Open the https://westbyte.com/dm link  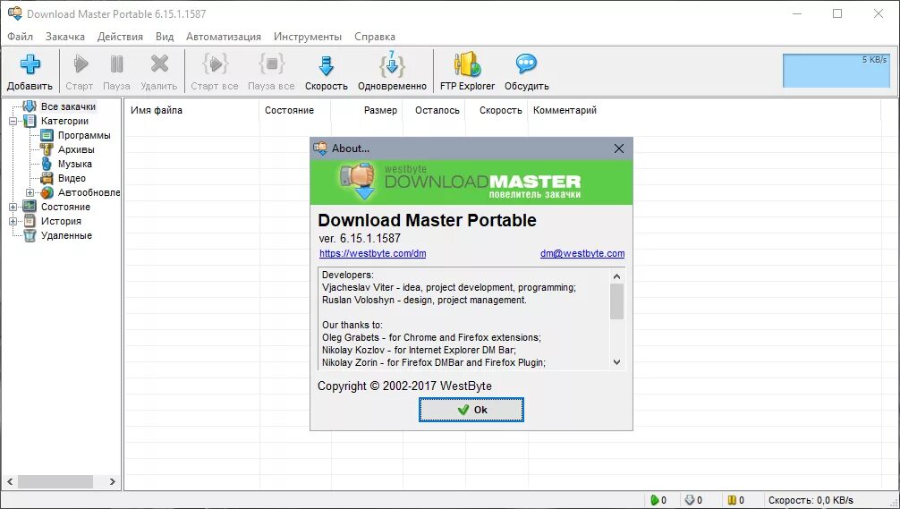[372, 254]
